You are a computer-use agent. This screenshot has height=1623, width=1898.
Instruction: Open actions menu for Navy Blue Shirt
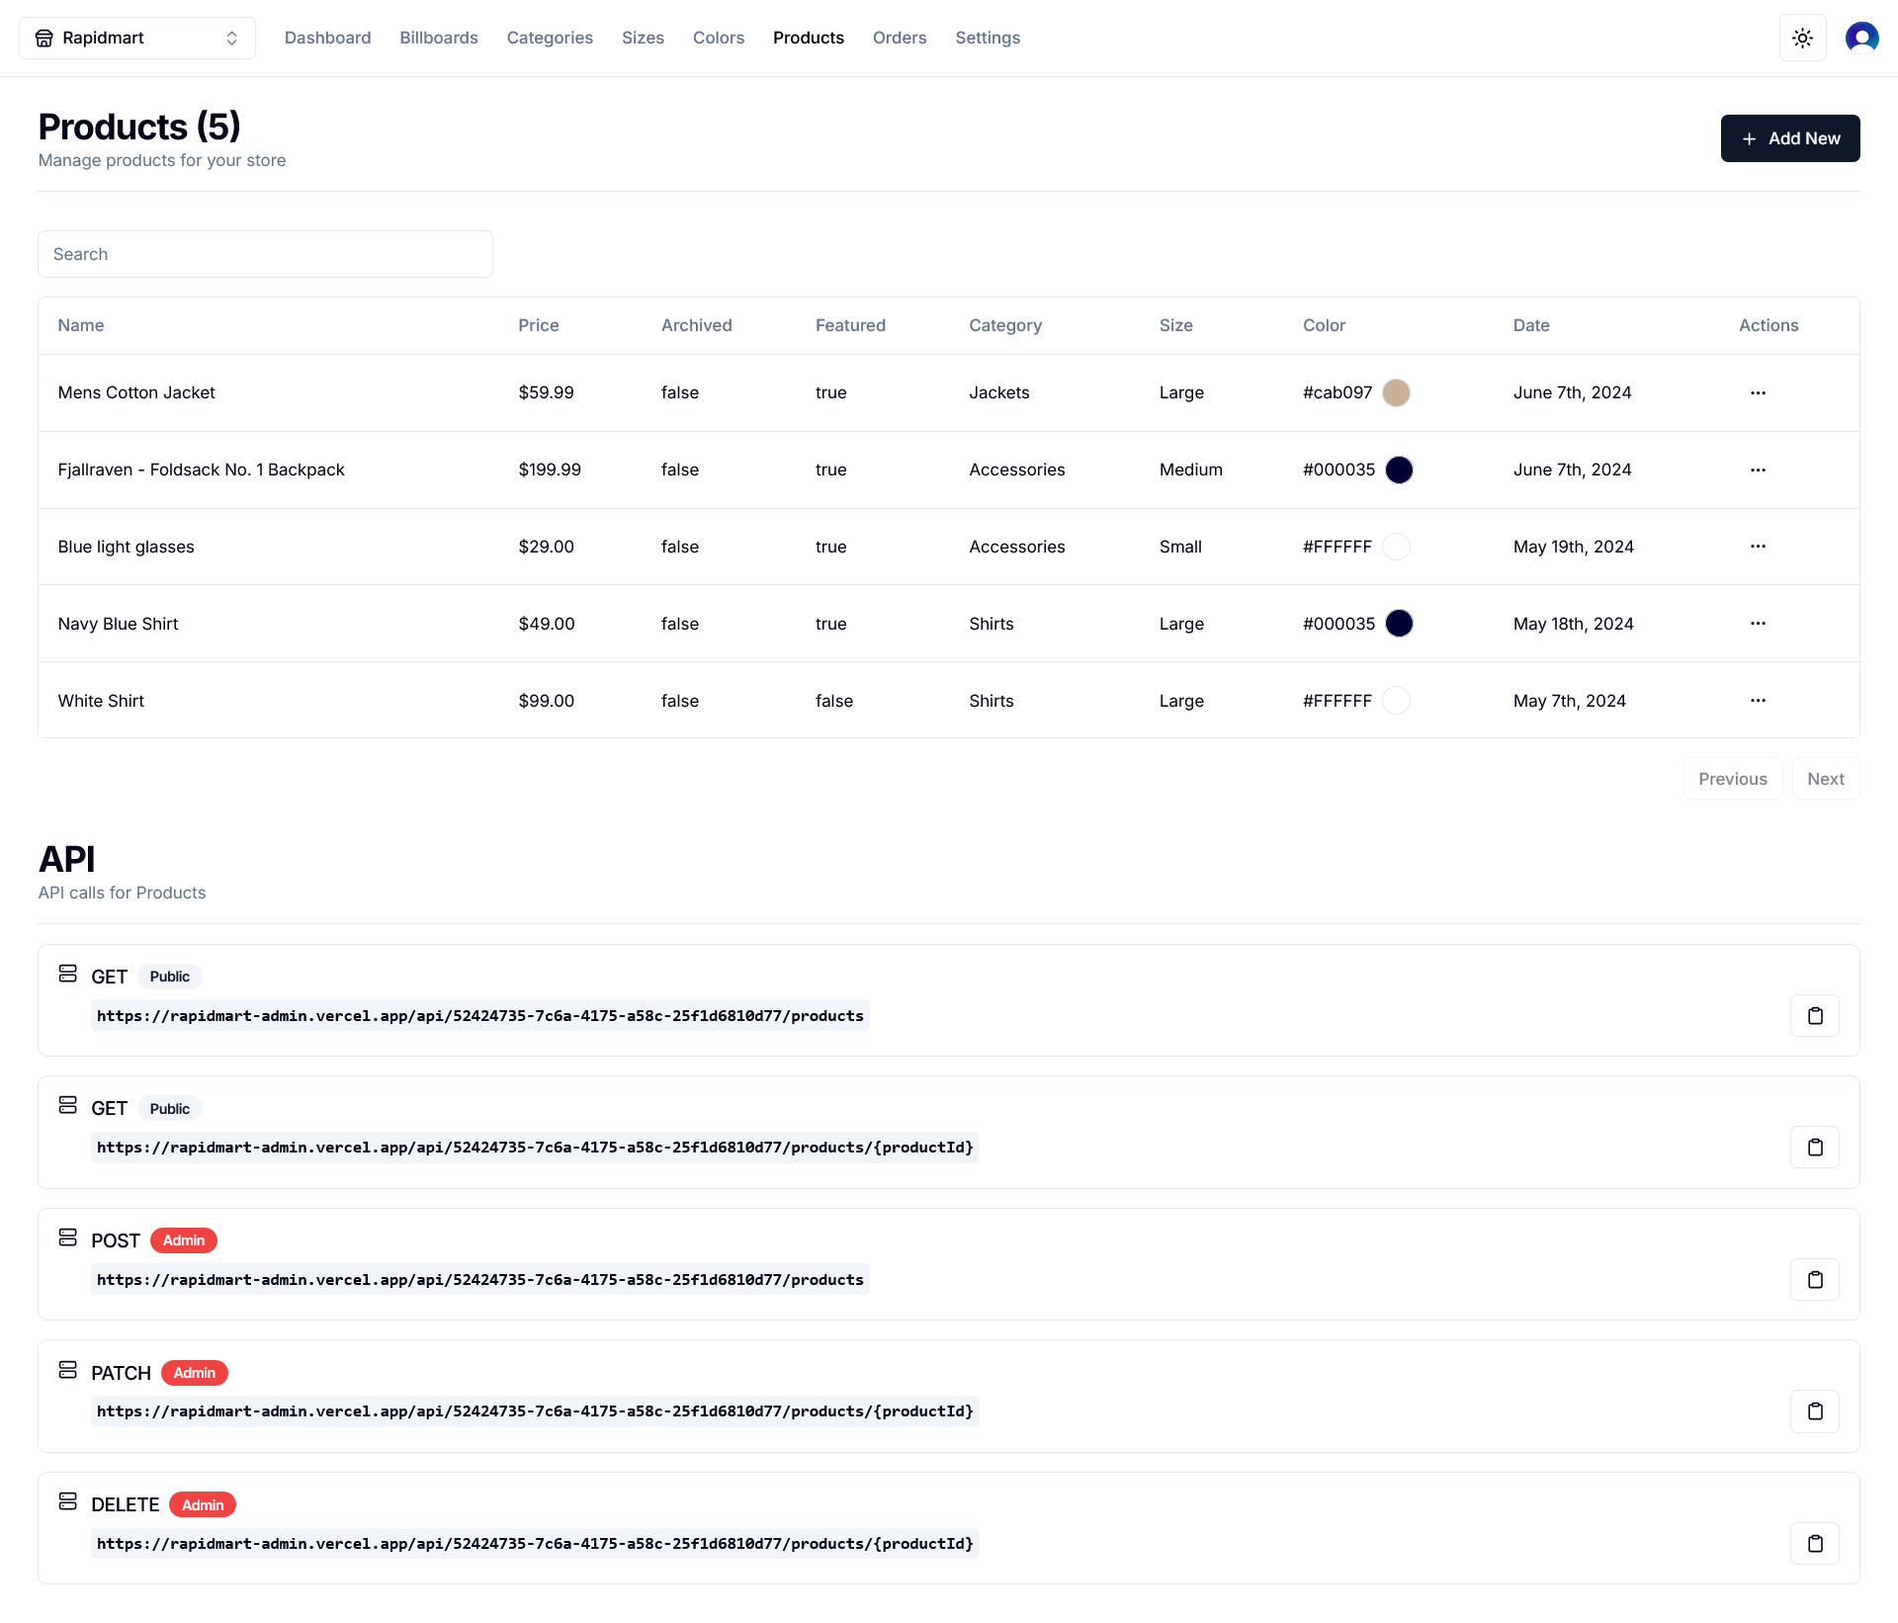(x=1757, y=623)
